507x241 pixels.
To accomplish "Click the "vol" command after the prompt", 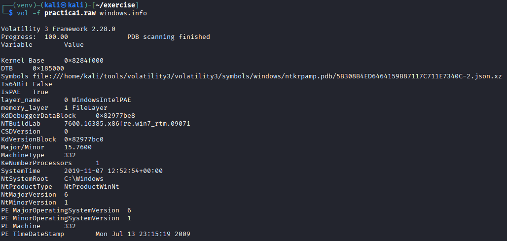I will (22, 13).
